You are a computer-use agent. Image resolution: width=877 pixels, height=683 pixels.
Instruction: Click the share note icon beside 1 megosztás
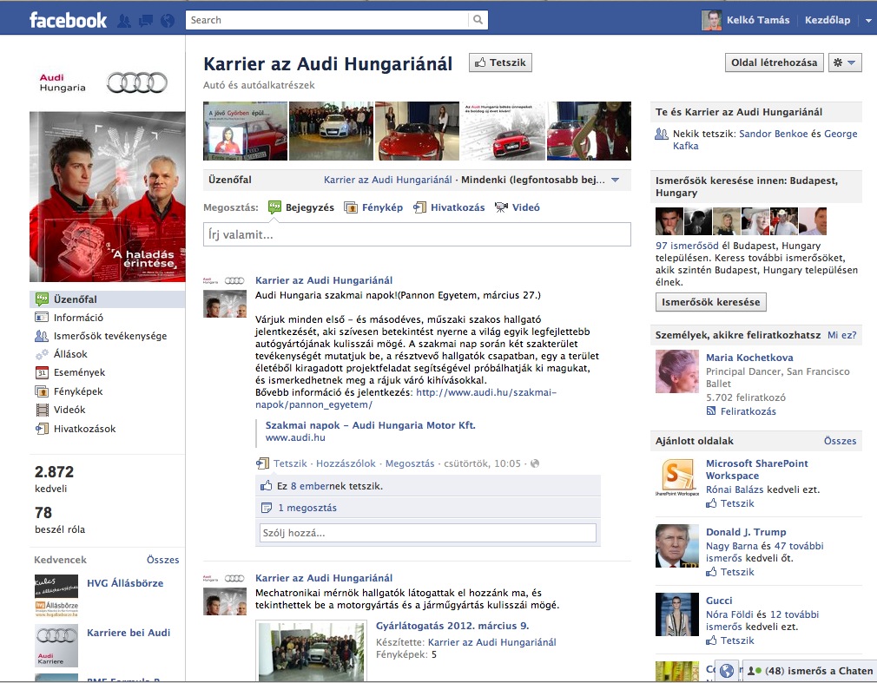267,508
